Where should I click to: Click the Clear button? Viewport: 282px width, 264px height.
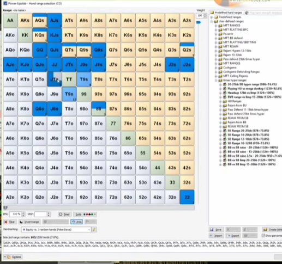coord(10,222)
